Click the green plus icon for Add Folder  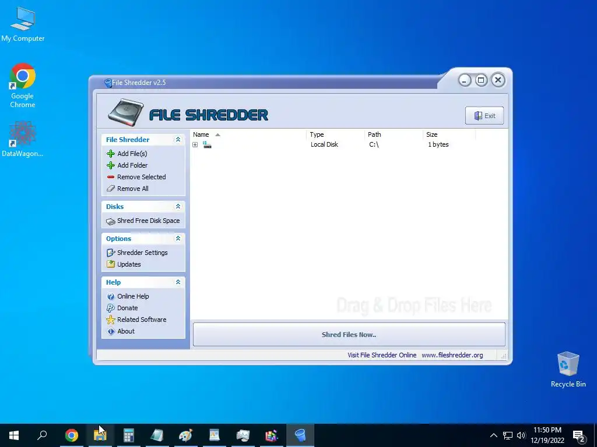tap(111, 165)
